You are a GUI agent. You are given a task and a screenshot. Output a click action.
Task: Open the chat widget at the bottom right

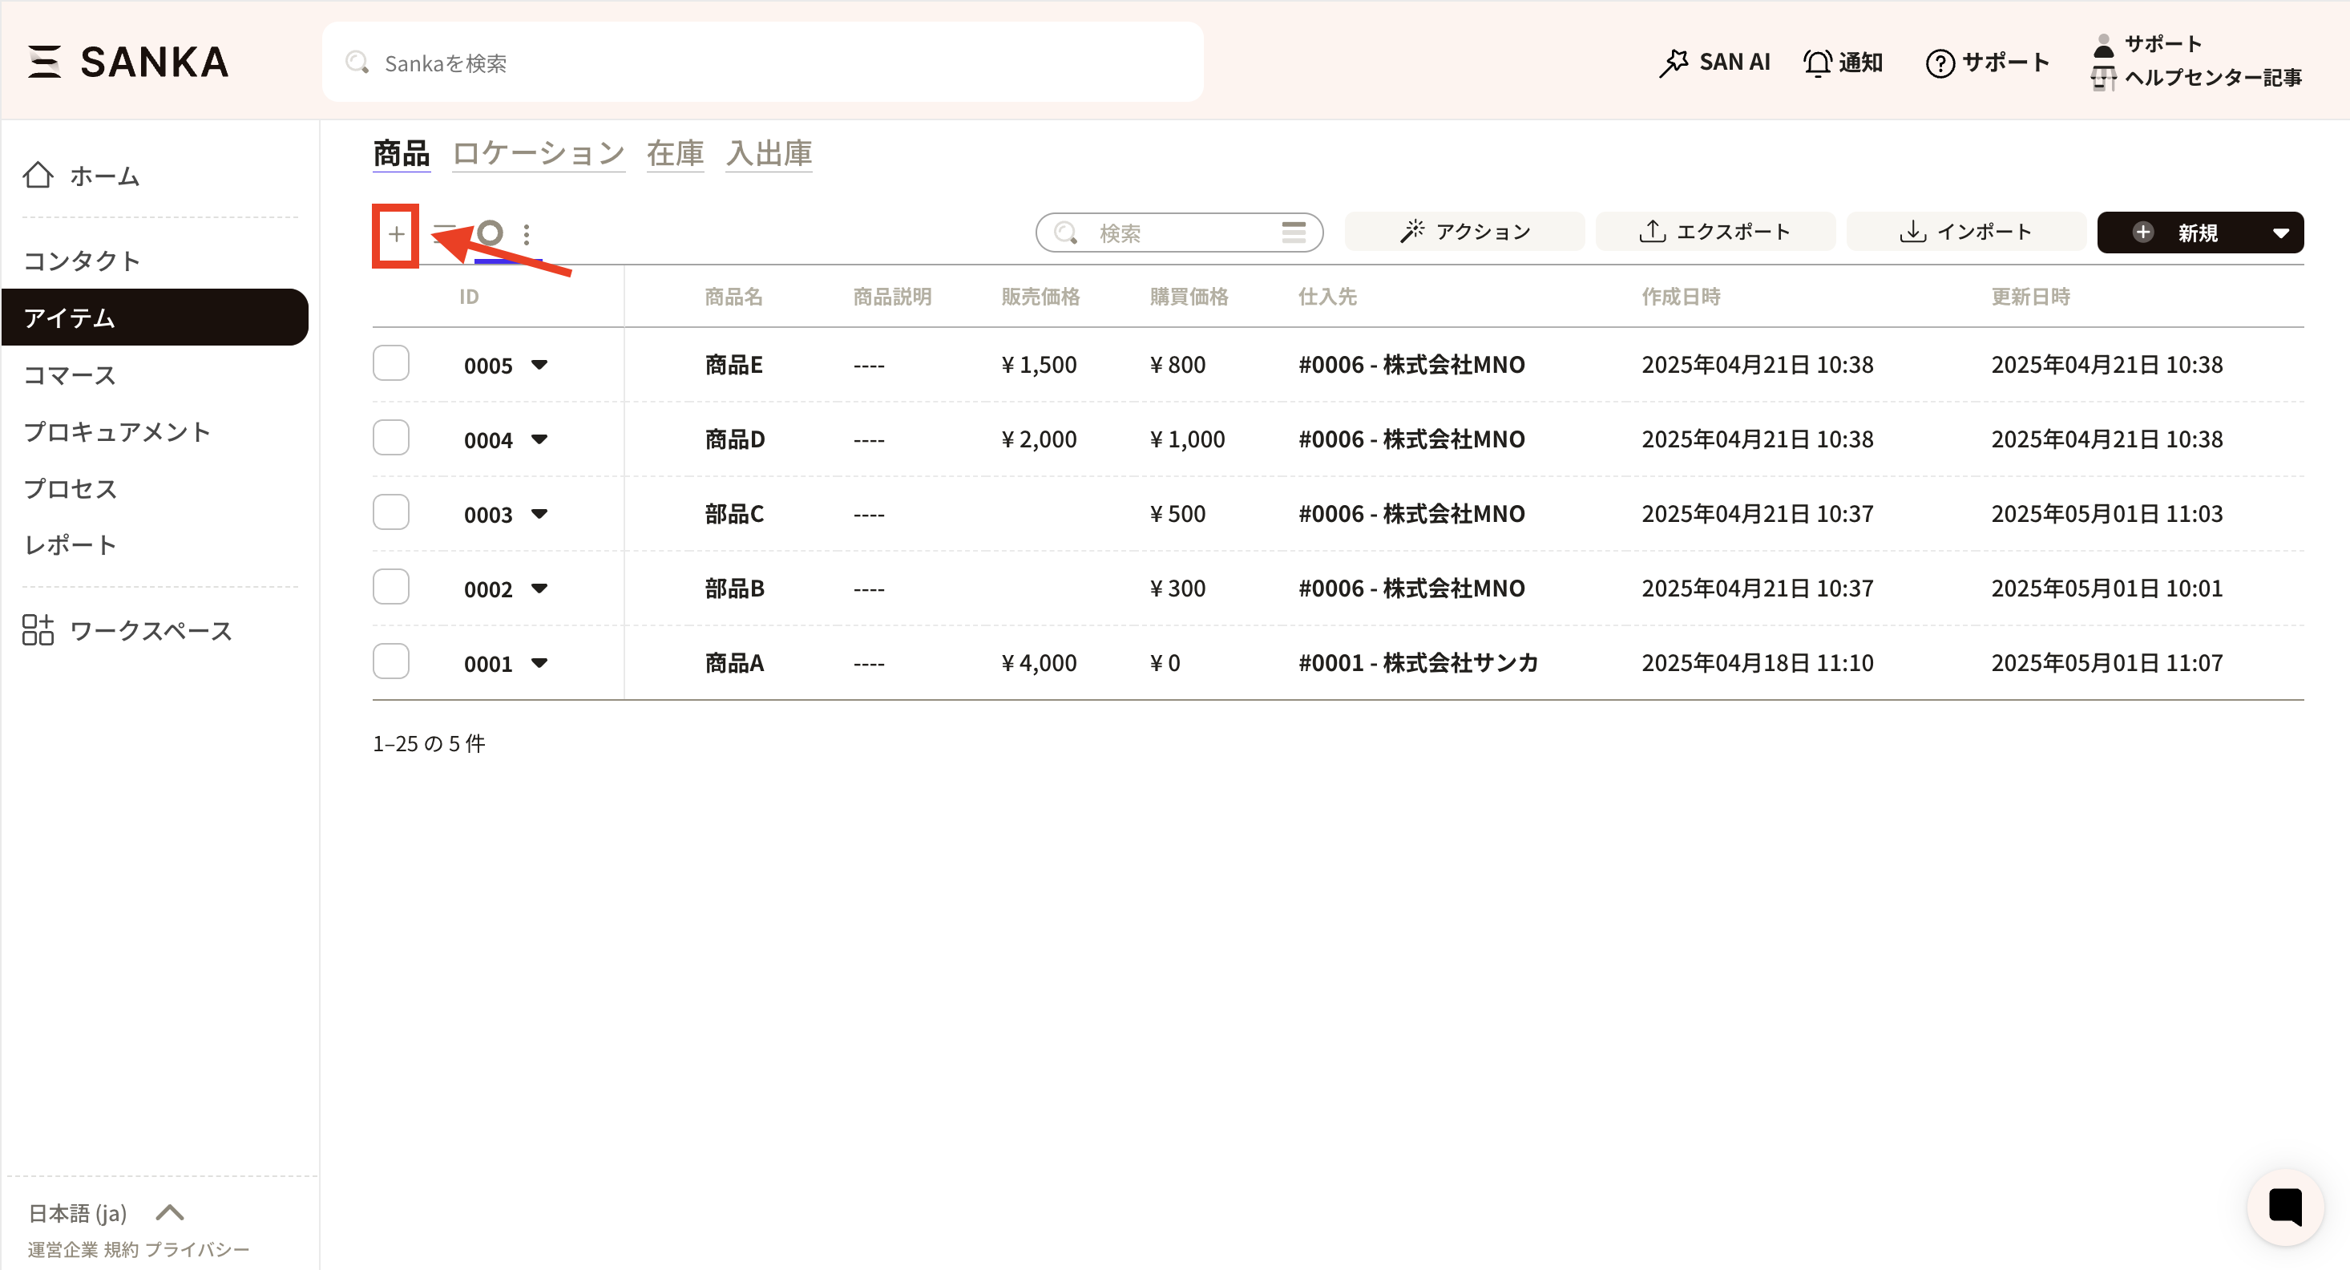coord(2284,1206)
